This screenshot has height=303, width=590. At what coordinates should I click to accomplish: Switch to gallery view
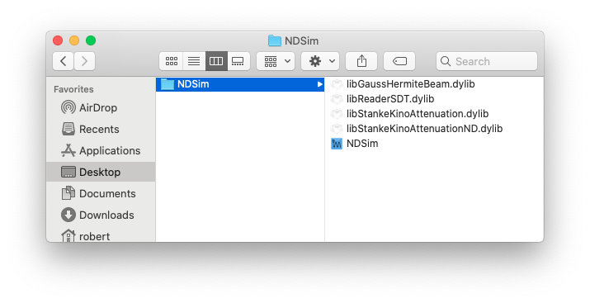(238, 61)
